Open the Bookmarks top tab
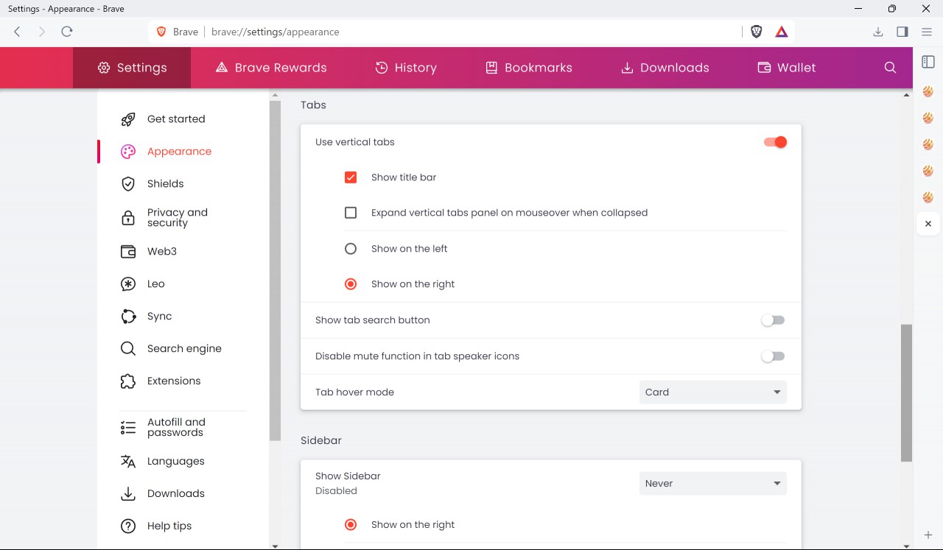The height and width of the screenshot is (550, 943). (529, 68)
